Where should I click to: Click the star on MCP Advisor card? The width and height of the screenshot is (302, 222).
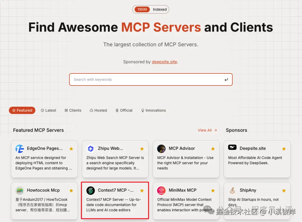pos(213,149)
